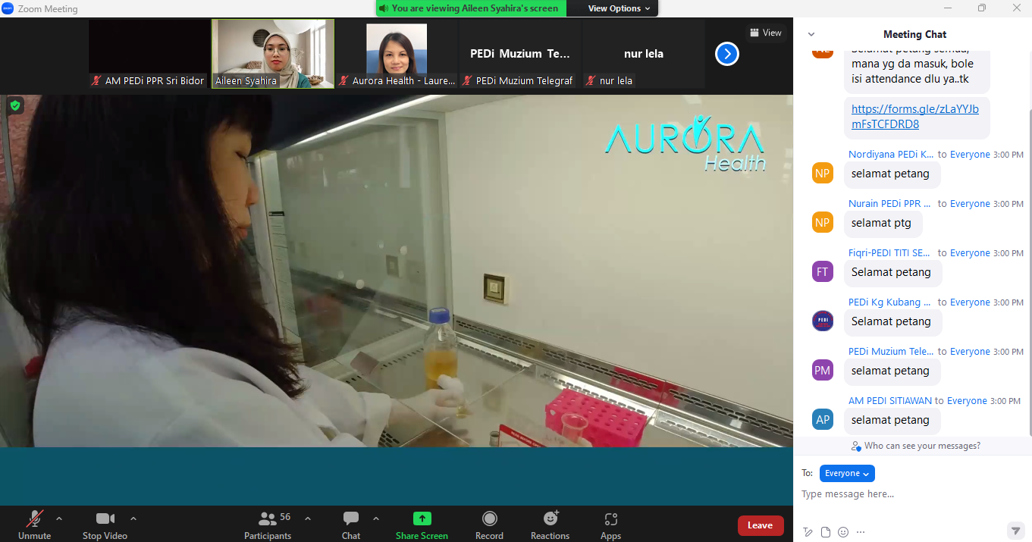
Task: Click the View layout button
Action: pyautogui.click(x=765, y=33)
